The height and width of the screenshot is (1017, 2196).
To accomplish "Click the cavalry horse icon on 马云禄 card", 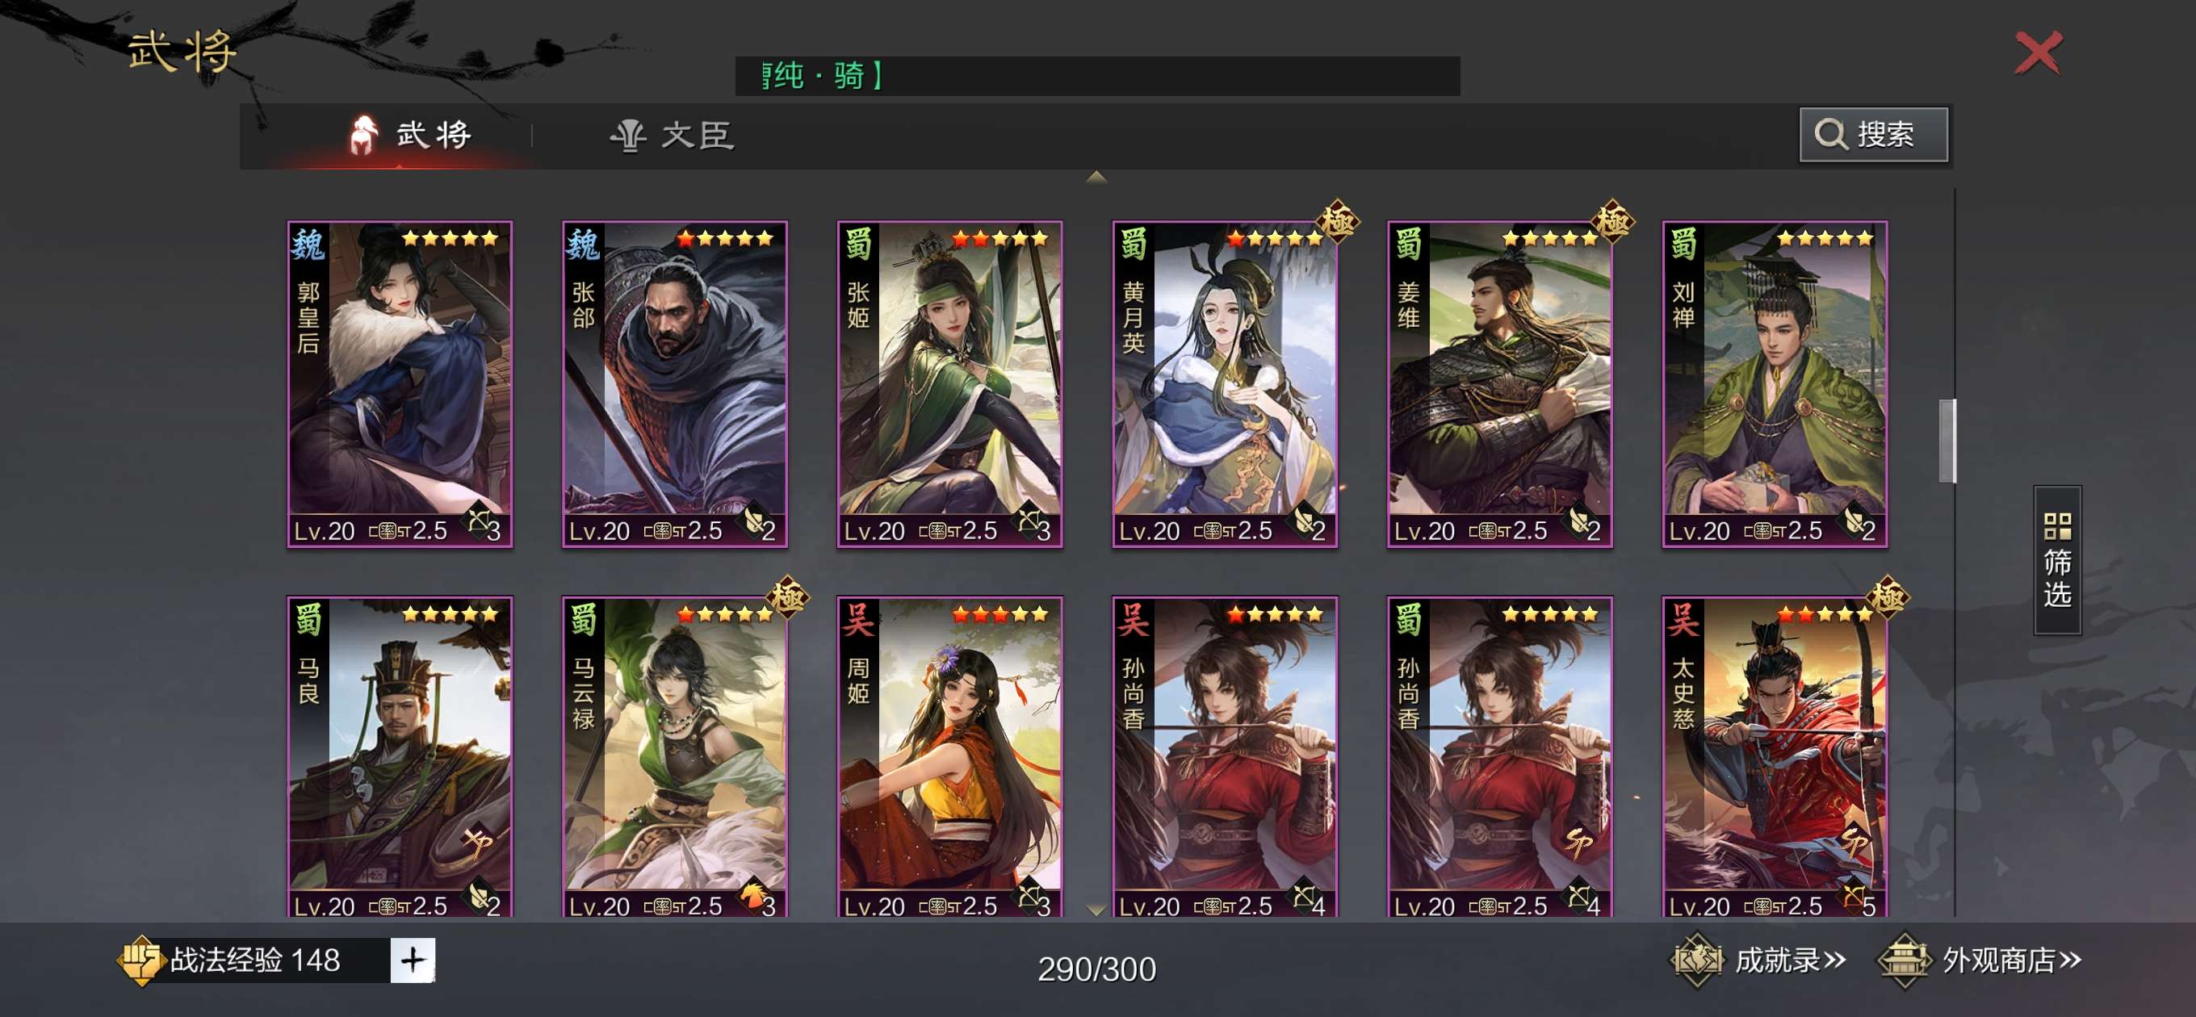I will pyautogui.click(x=752, y=896).
